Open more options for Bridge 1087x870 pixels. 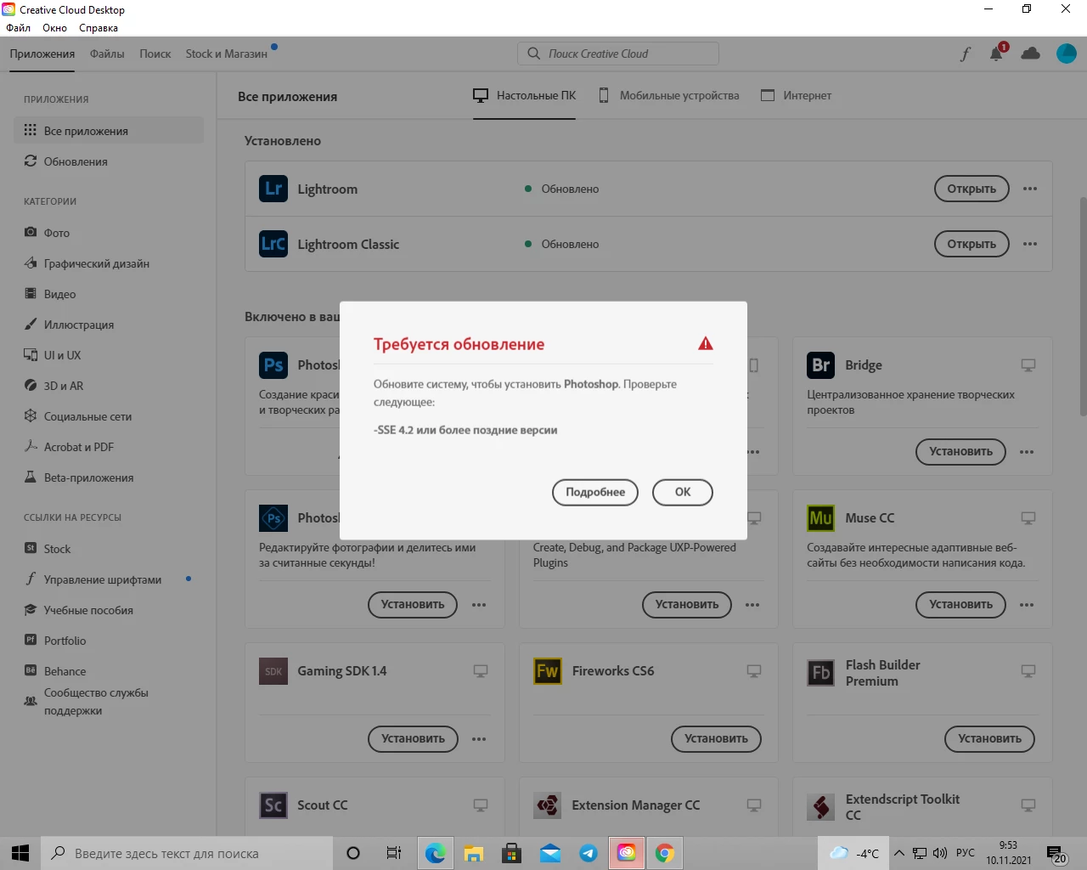[1027, 452]
